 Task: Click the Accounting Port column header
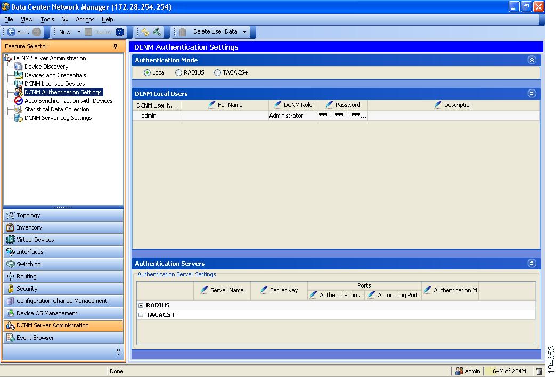(393, 295)
